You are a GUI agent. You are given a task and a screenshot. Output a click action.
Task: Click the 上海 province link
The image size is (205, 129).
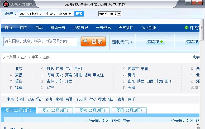[159, 81]
